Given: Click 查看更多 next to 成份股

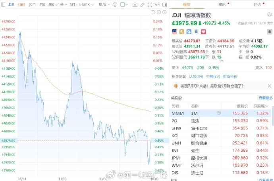Looking at the screenshot, I should click(266, 98).
